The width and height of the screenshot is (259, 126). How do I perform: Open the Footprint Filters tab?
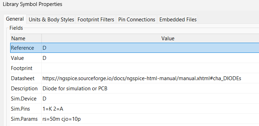tap(96, 20)
